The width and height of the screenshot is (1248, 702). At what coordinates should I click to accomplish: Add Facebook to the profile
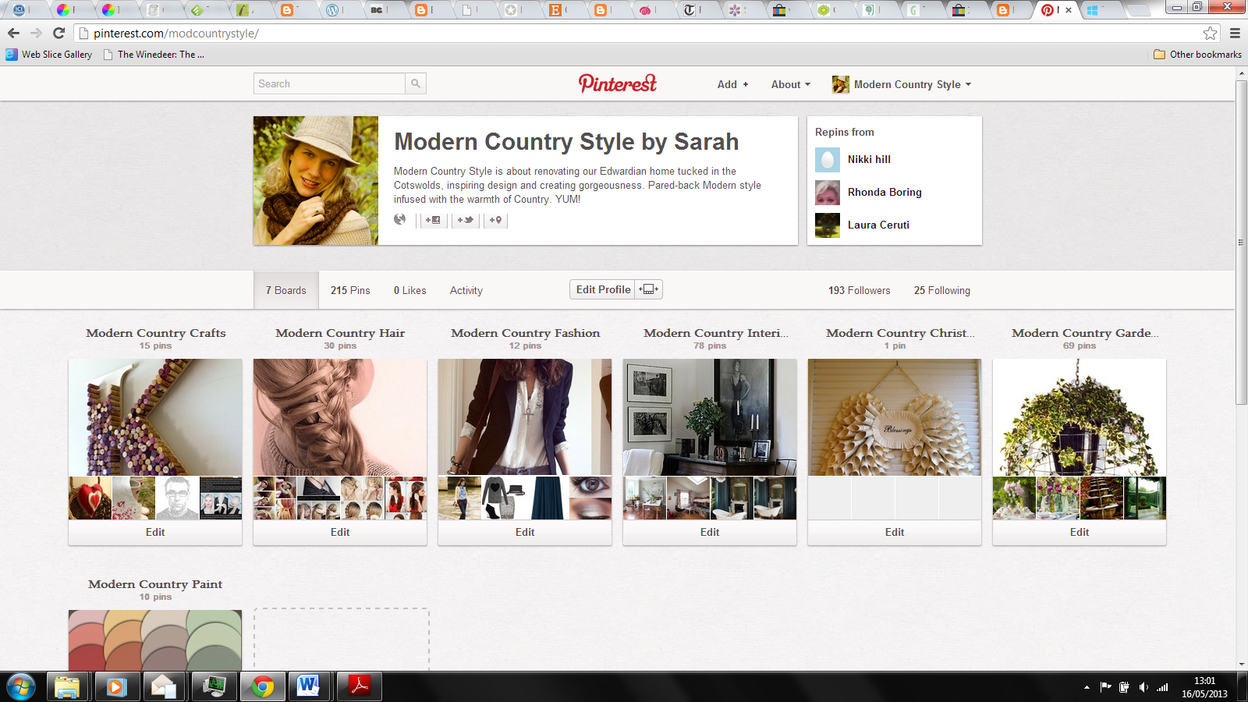click(x=433, y=220)
